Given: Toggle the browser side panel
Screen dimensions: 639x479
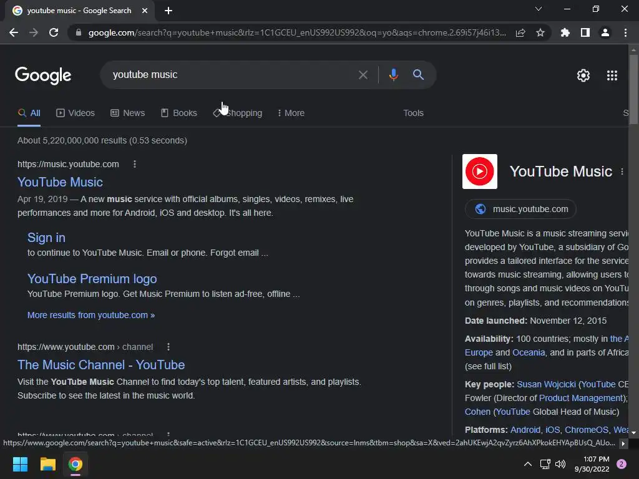Looking at the screenshot, I should pyautogui.click(x=585, y=32).
